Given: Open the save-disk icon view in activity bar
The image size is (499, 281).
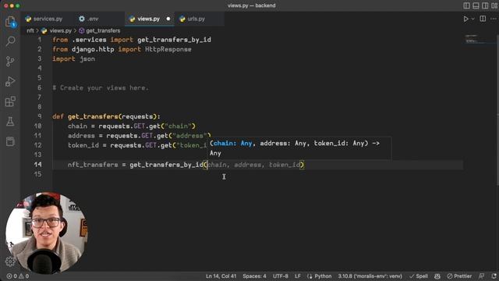Looking at the screenshot, I should (10, 141).
